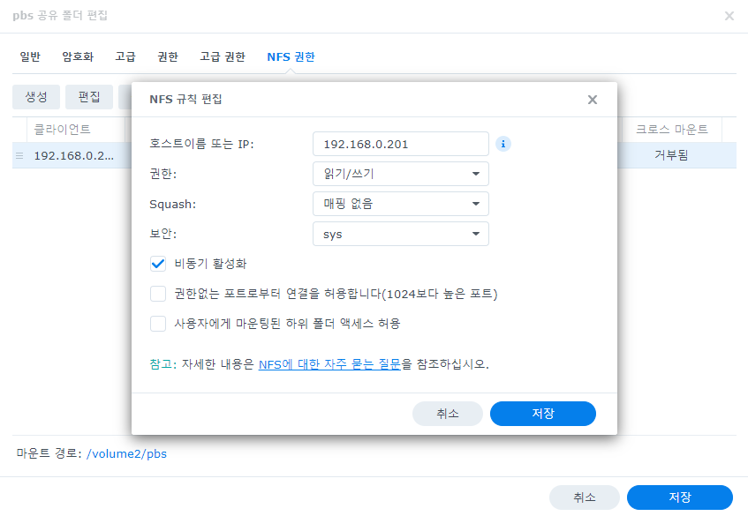
Task: Click the 호스트이름 또는 IP input field
Action: pos(401,144)
